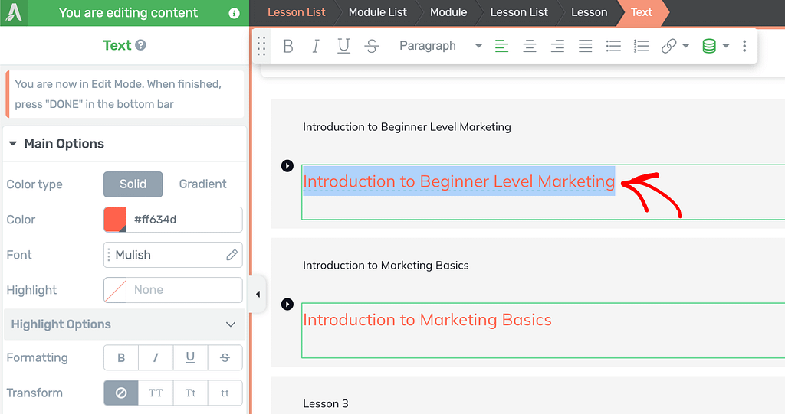Apply strikethrough in floating toolbar
This screenshot has height=414, width=785.
[372, 46]
